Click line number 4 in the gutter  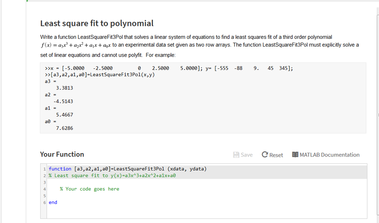coord(44,189)
